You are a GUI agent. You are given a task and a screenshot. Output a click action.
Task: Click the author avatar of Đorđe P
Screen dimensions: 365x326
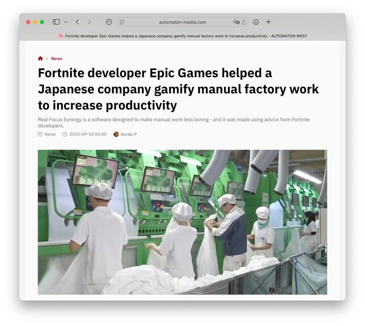point(116,134)
